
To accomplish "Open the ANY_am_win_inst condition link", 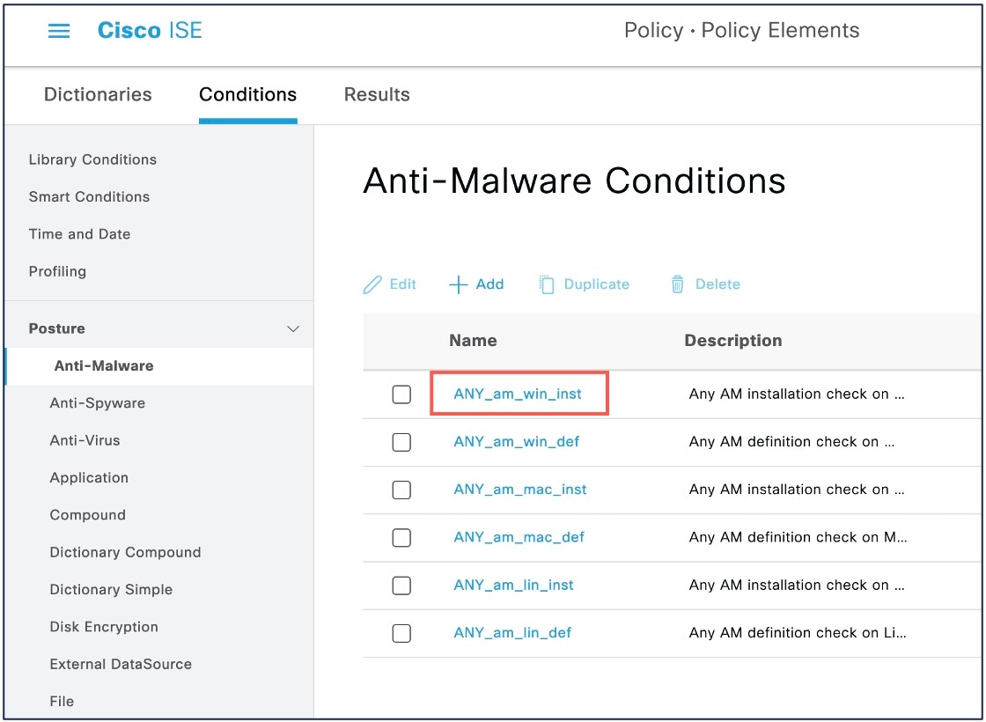I will tap(518, 394).
